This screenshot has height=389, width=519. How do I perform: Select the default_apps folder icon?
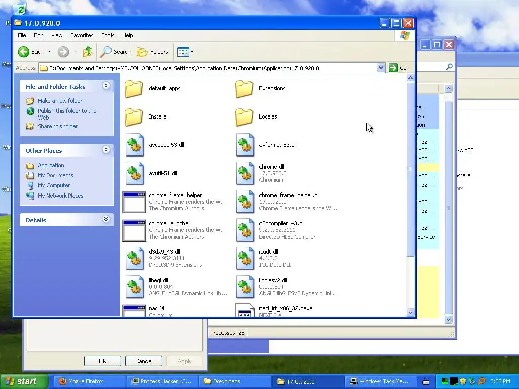click(134, 88)
